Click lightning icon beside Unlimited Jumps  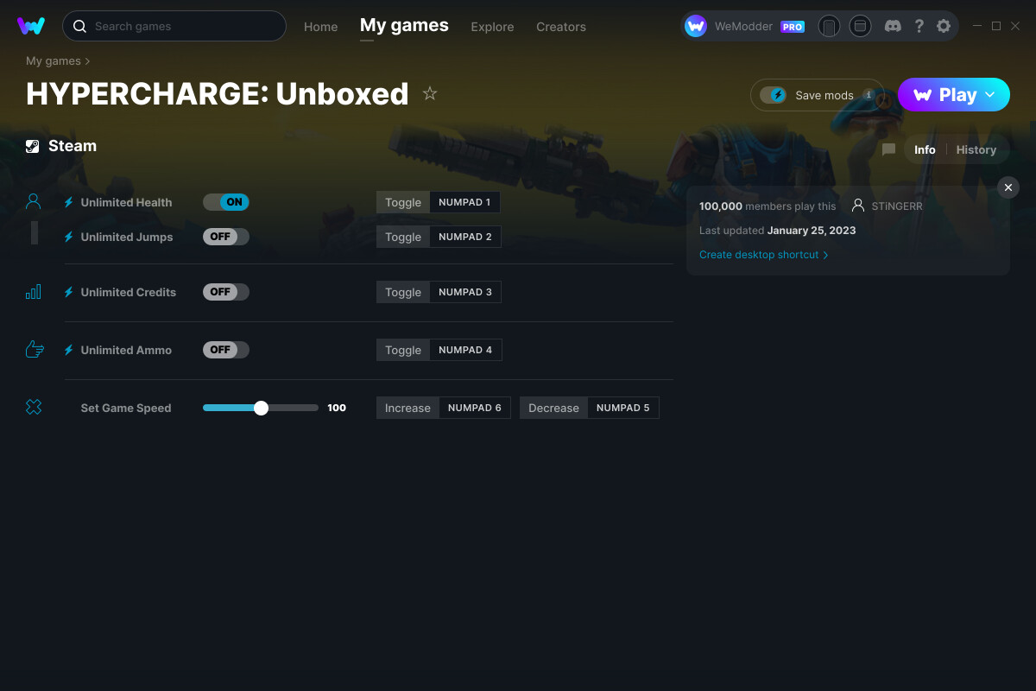pyautogui.click(x=69, y=237)
